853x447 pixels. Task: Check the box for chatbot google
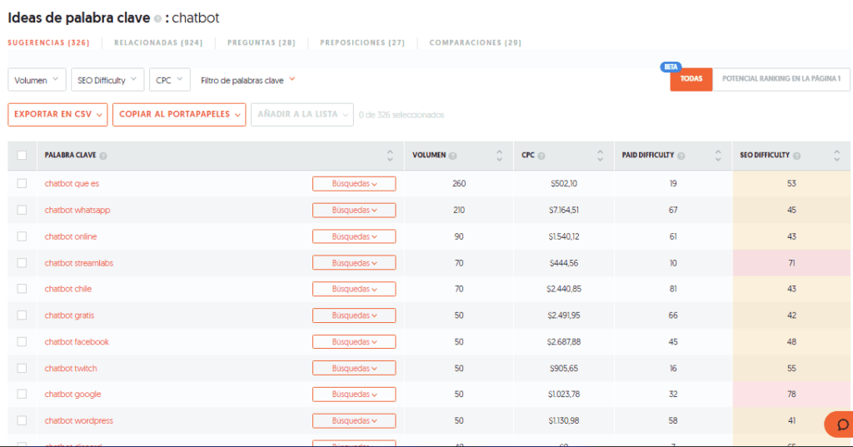tap(22, 395)
